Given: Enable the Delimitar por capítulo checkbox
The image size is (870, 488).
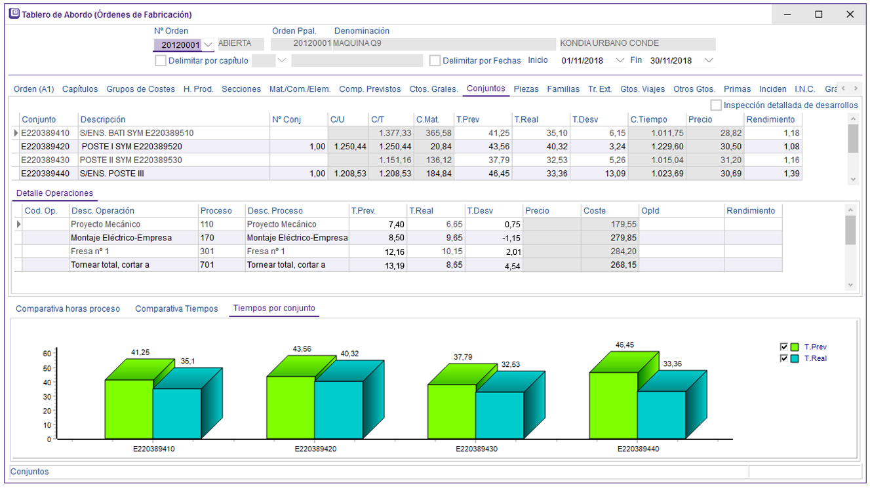Looking at the screenshot, I should [x=161, y=60].
